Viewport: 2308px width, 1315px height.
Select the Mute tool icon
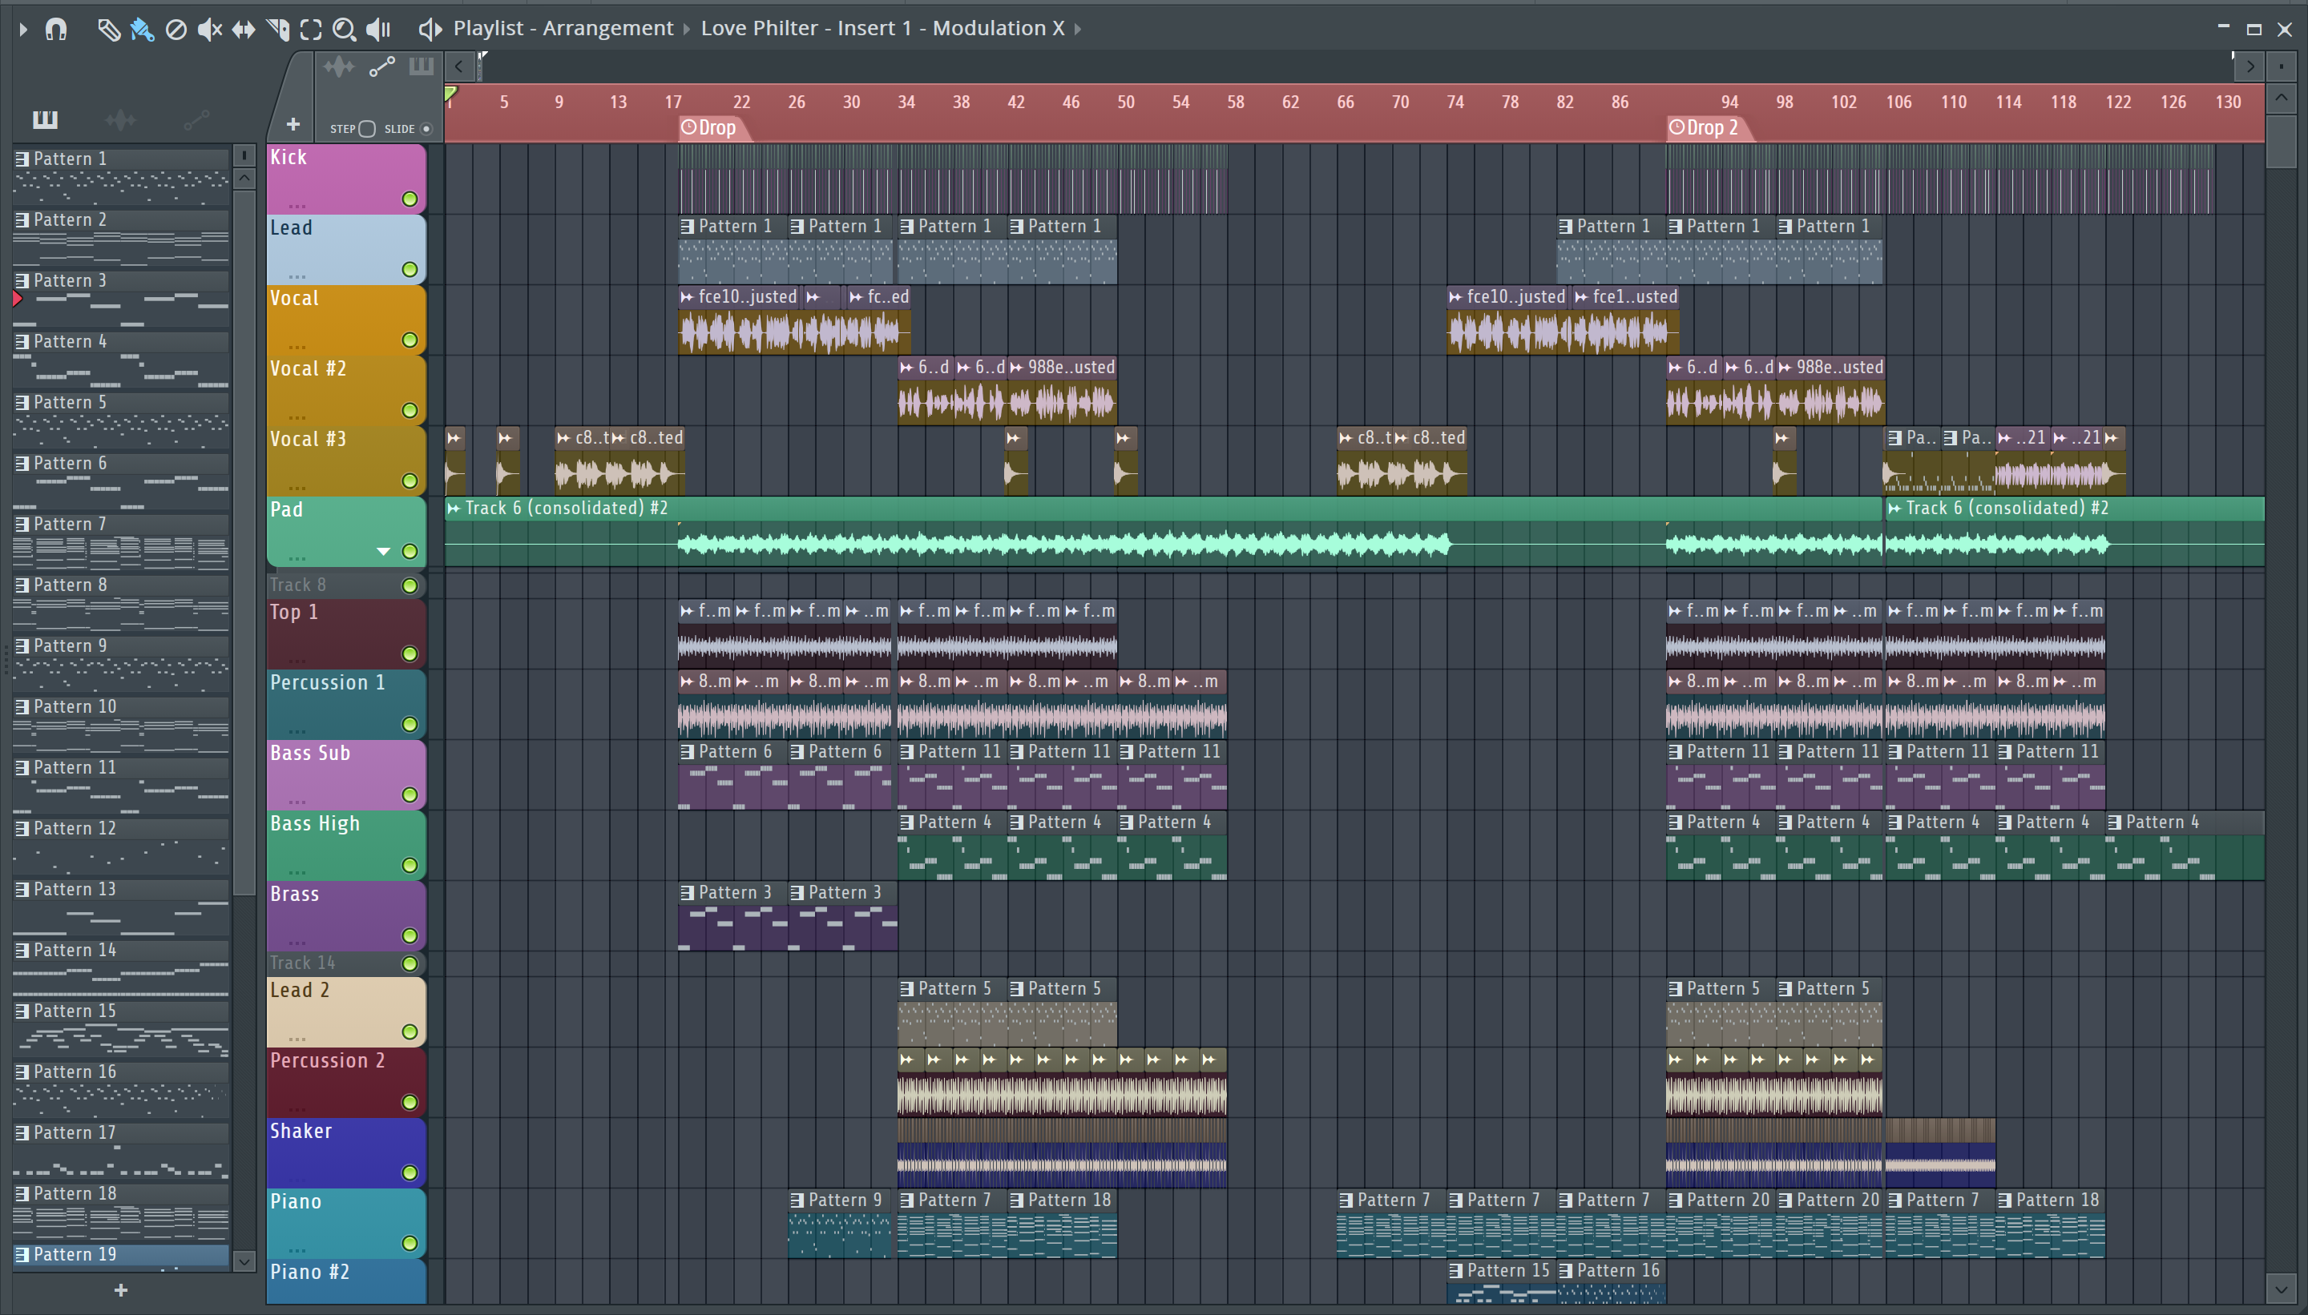210,29
